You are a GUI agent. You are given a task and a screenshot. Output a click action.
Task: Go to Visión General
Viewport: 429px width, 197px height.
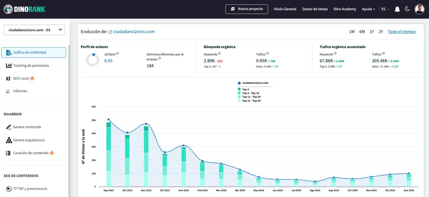285,9
